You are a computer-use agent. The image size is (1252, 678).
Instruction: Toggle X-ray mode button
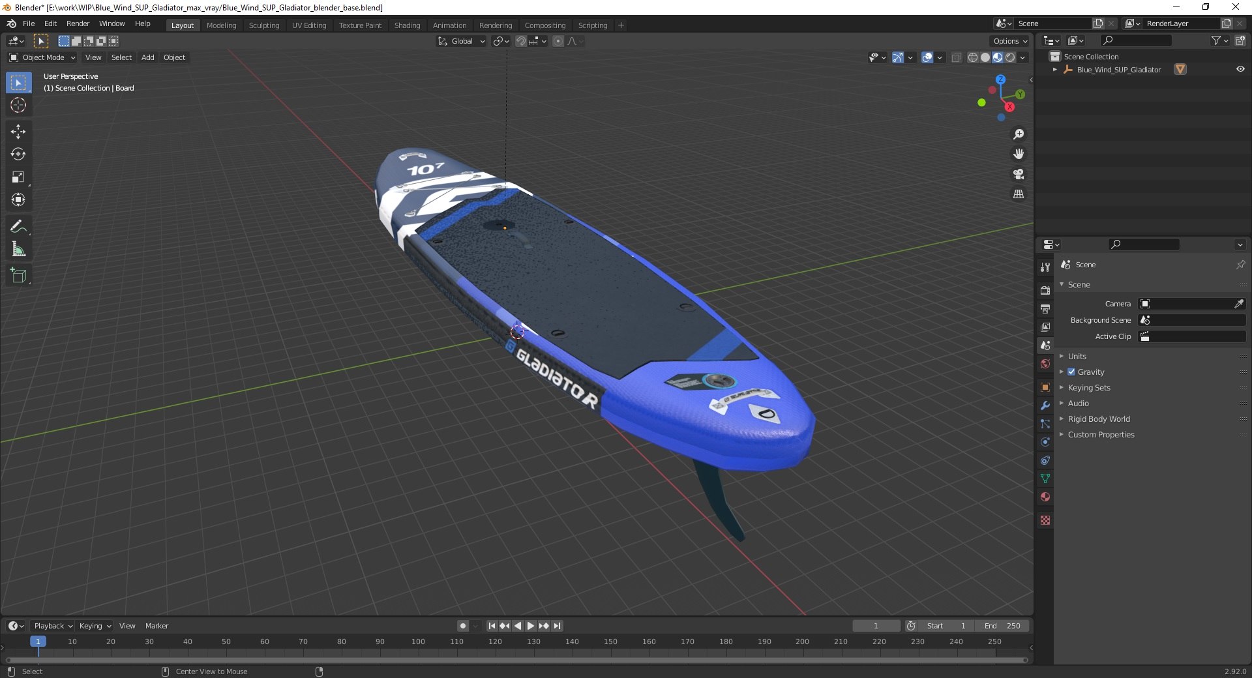[x=957, y=57]
